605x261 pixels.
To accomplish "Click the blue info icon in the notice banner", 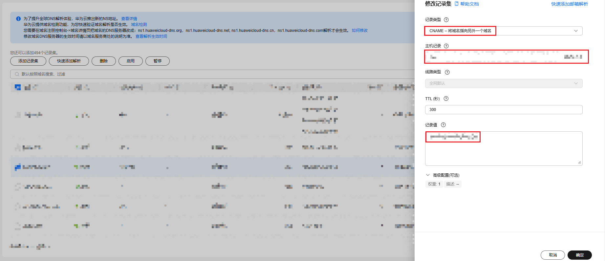I will click(x=18, y=19).
